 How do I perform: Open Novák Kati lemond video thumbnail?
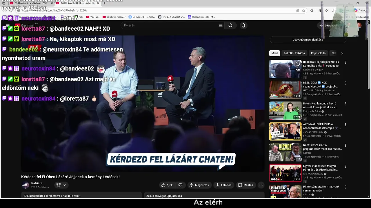pyautogui.click(x=285, y=111)
